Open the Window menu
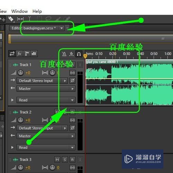173x173 pixels. [x=20, y=11]
